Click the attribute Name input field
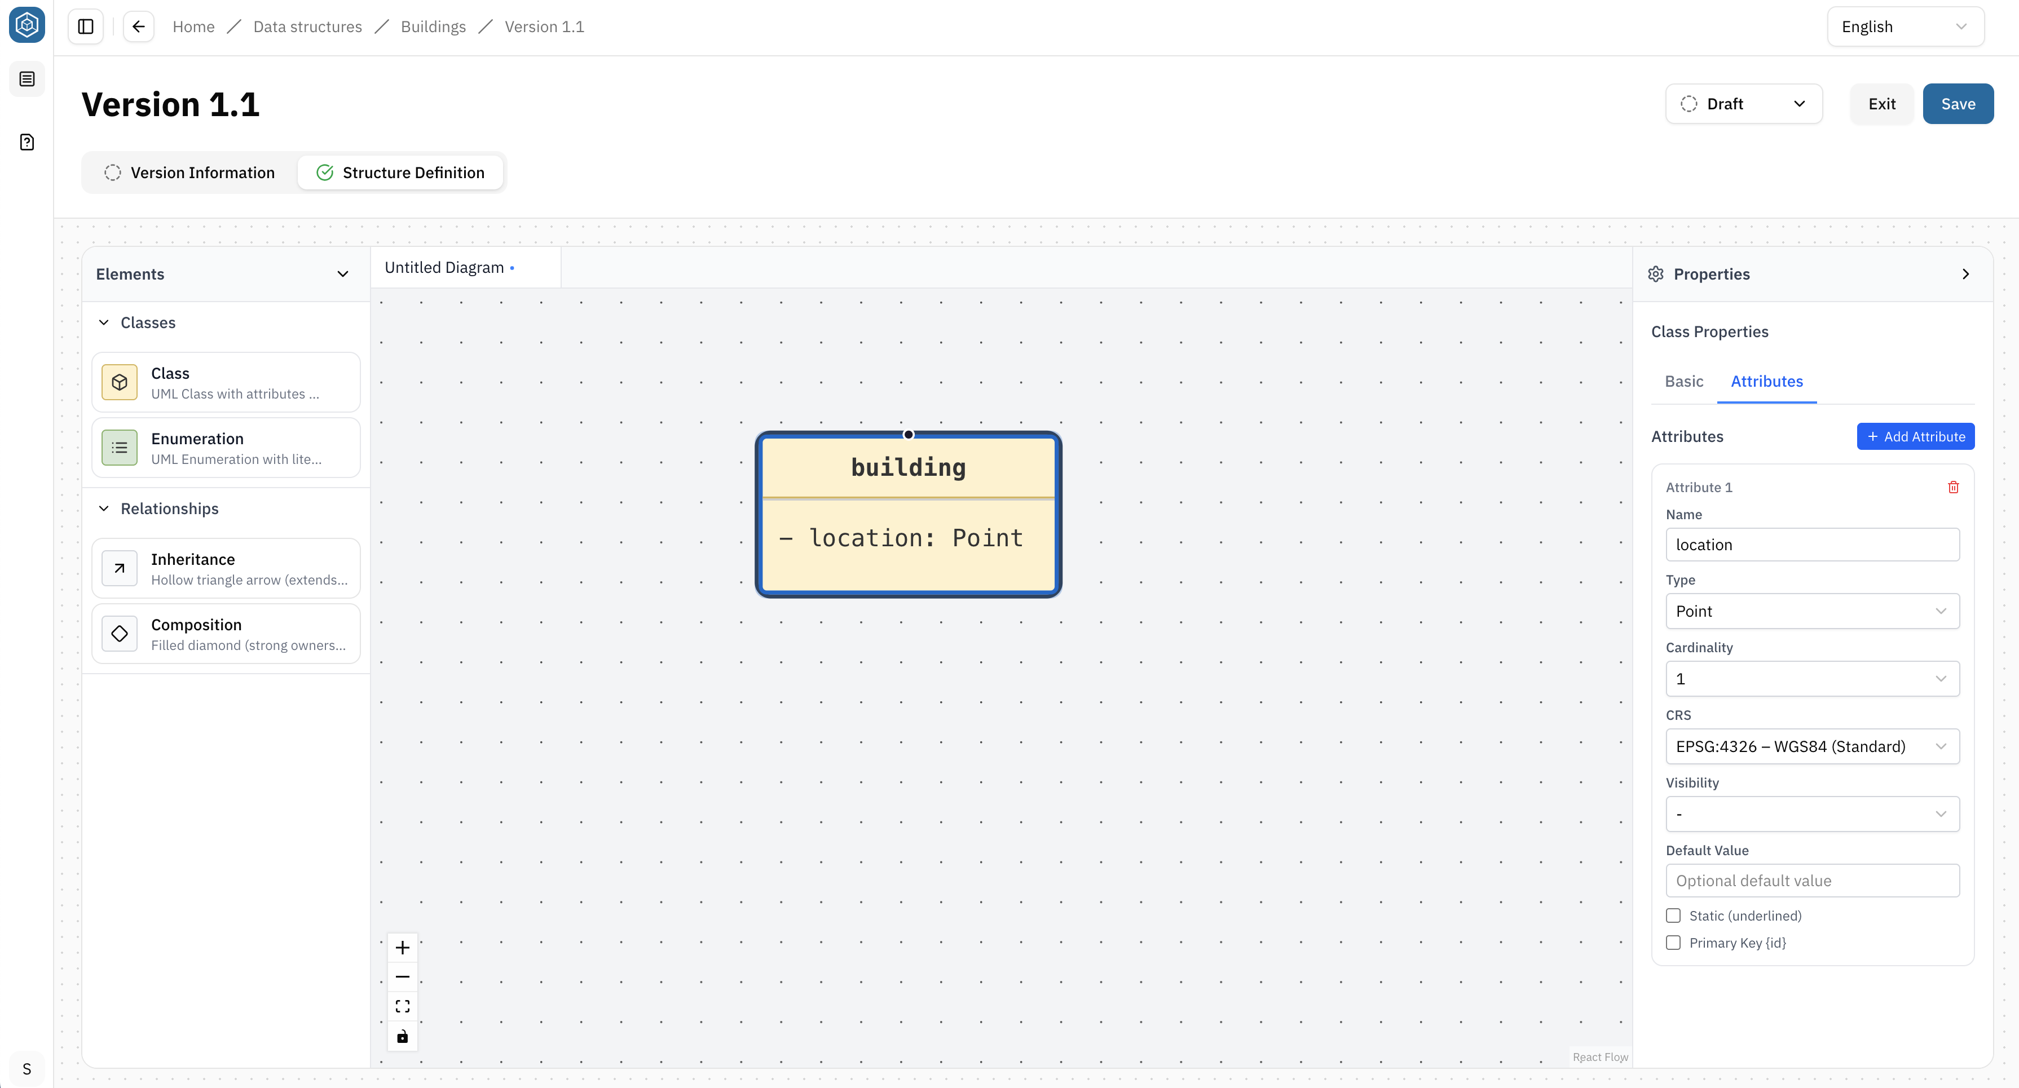The image size is (2019, 1088). [x=1812, y=545]
